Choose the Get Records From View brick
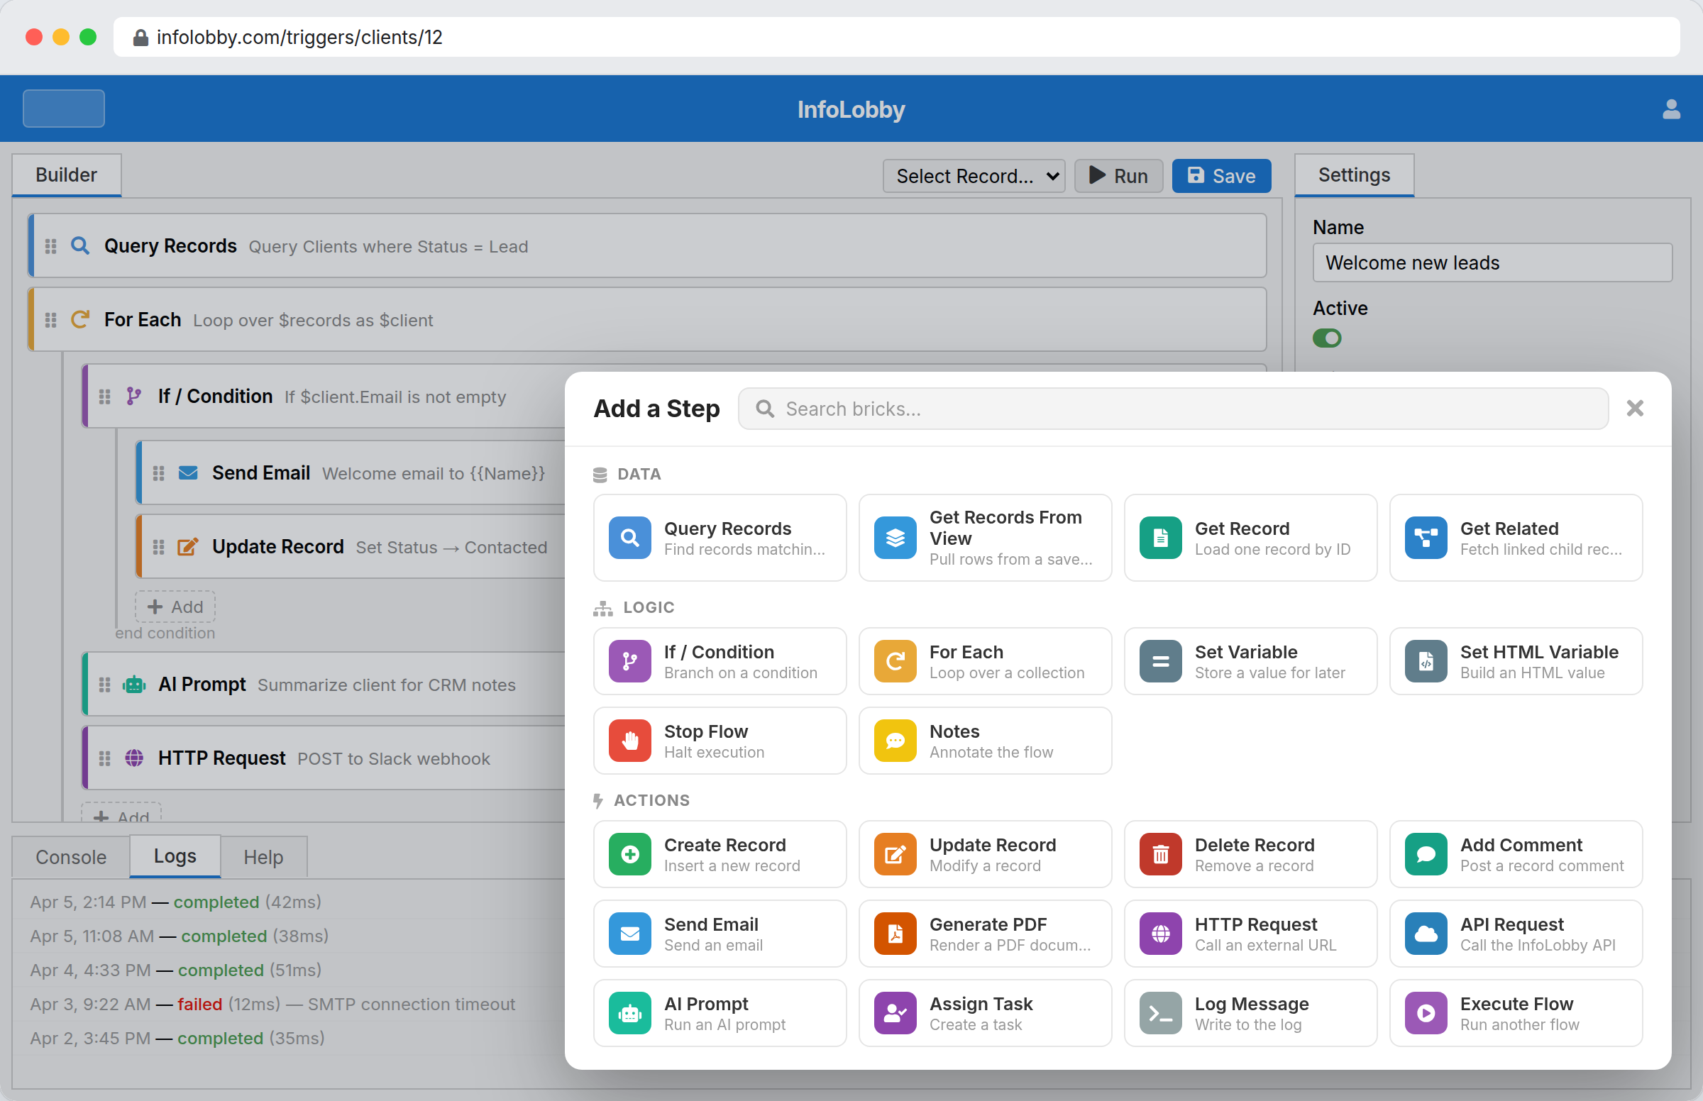Image resolution: width=1703 pixels, height=1101 pixels. tap(984, 538)
